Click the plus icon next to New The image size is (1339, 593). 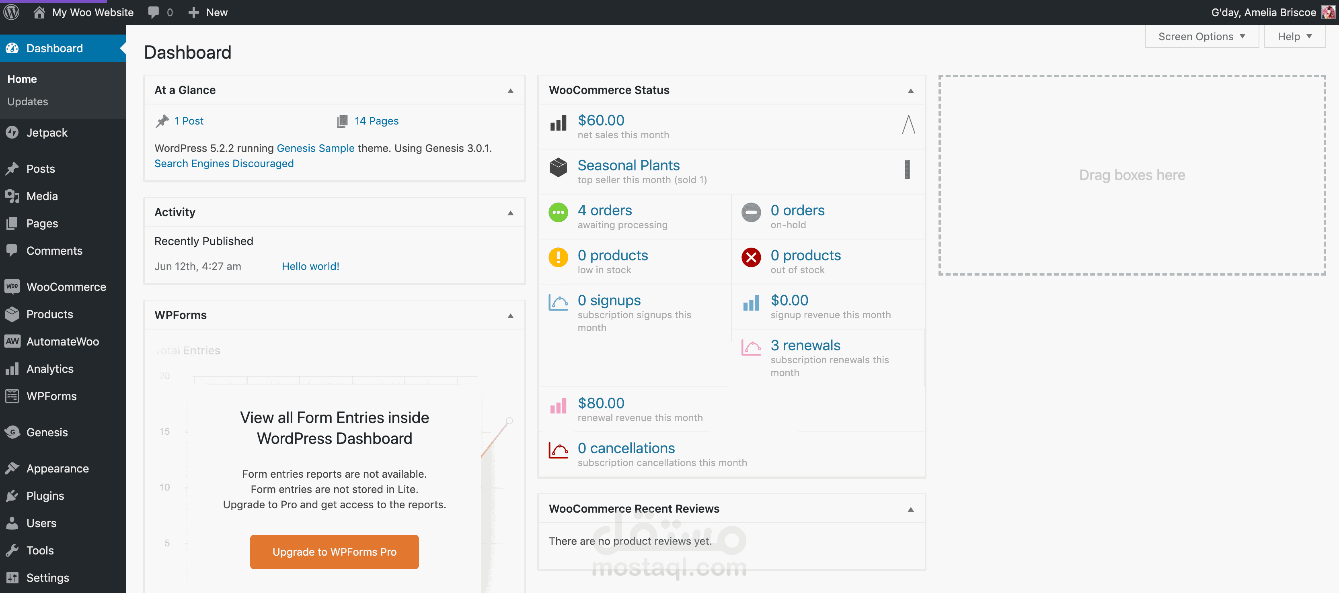pyautogui.click(x=193, y=12)
